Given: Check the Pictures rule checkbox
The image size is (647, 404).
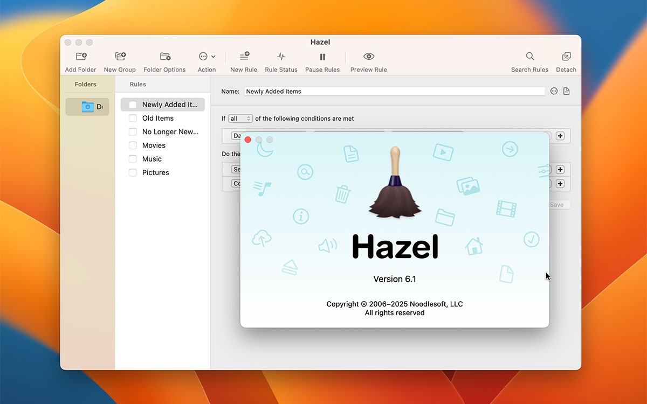Looking at the screenshot, I should point(133,173).
